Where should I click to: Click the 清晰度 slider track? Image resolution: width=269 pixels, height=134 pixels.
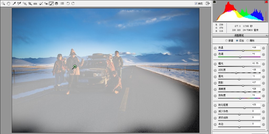[x=239, y=92]
